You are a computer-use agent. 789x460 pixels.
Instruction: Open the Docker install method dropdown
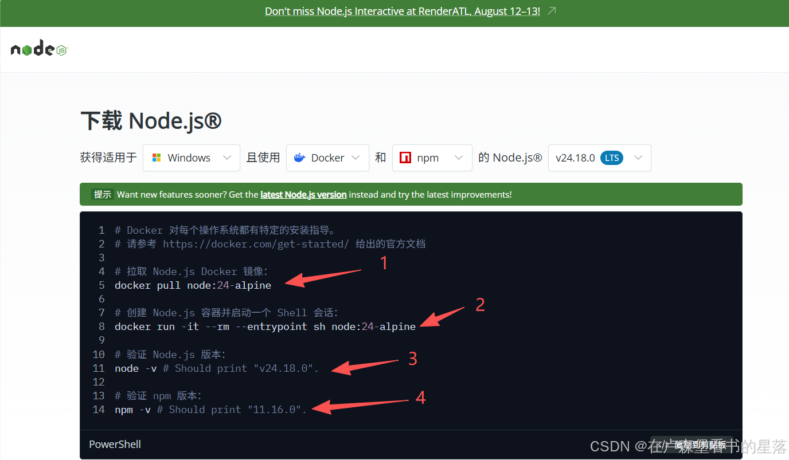click(327, 158)
